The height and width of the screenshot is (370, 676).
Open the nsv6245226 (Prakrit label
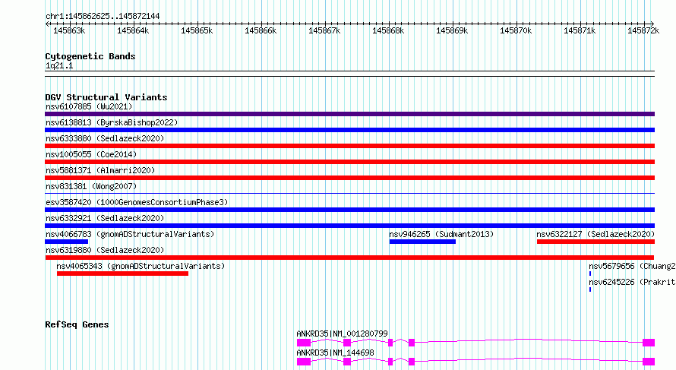(632, 282)
